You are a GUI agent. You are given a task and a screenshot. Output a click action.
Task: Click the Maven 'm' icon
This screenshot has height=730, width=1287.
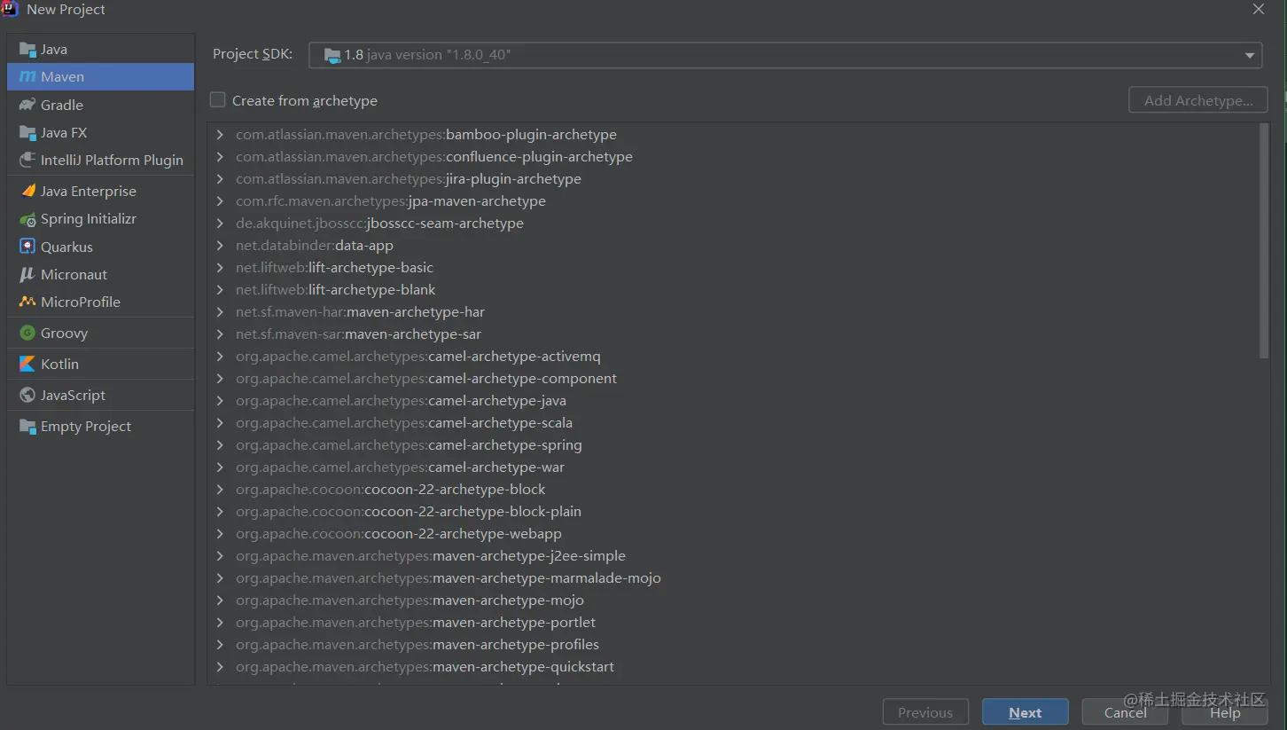click(x=27, y=77)
